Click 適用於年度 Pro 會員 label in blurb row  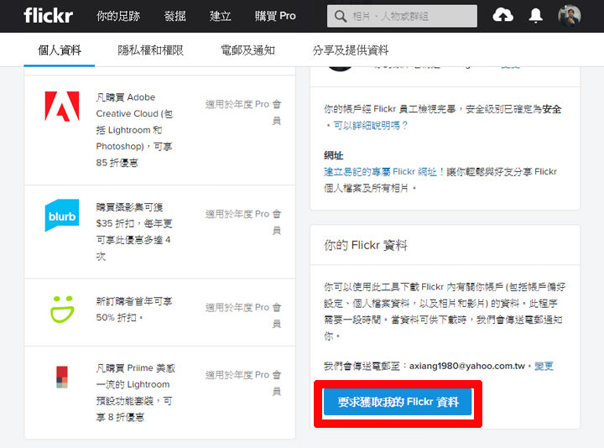[243, 221]
